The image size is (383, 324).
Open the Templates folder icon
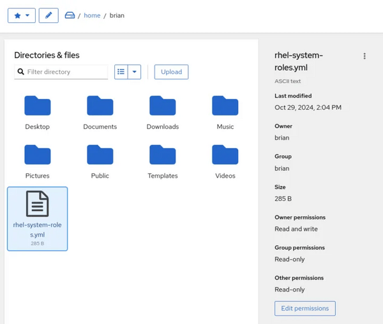click(162, 155)
